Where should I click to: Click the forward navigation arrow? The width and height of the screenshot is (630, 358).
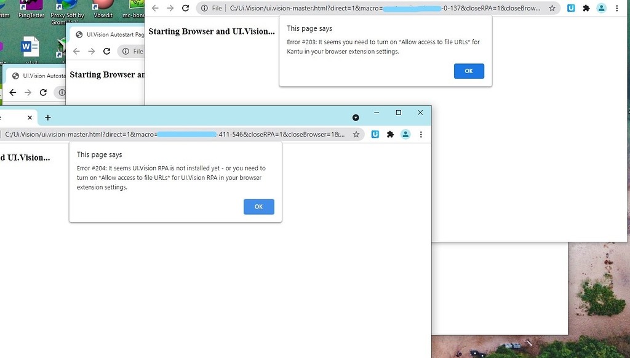click(170, 9)
